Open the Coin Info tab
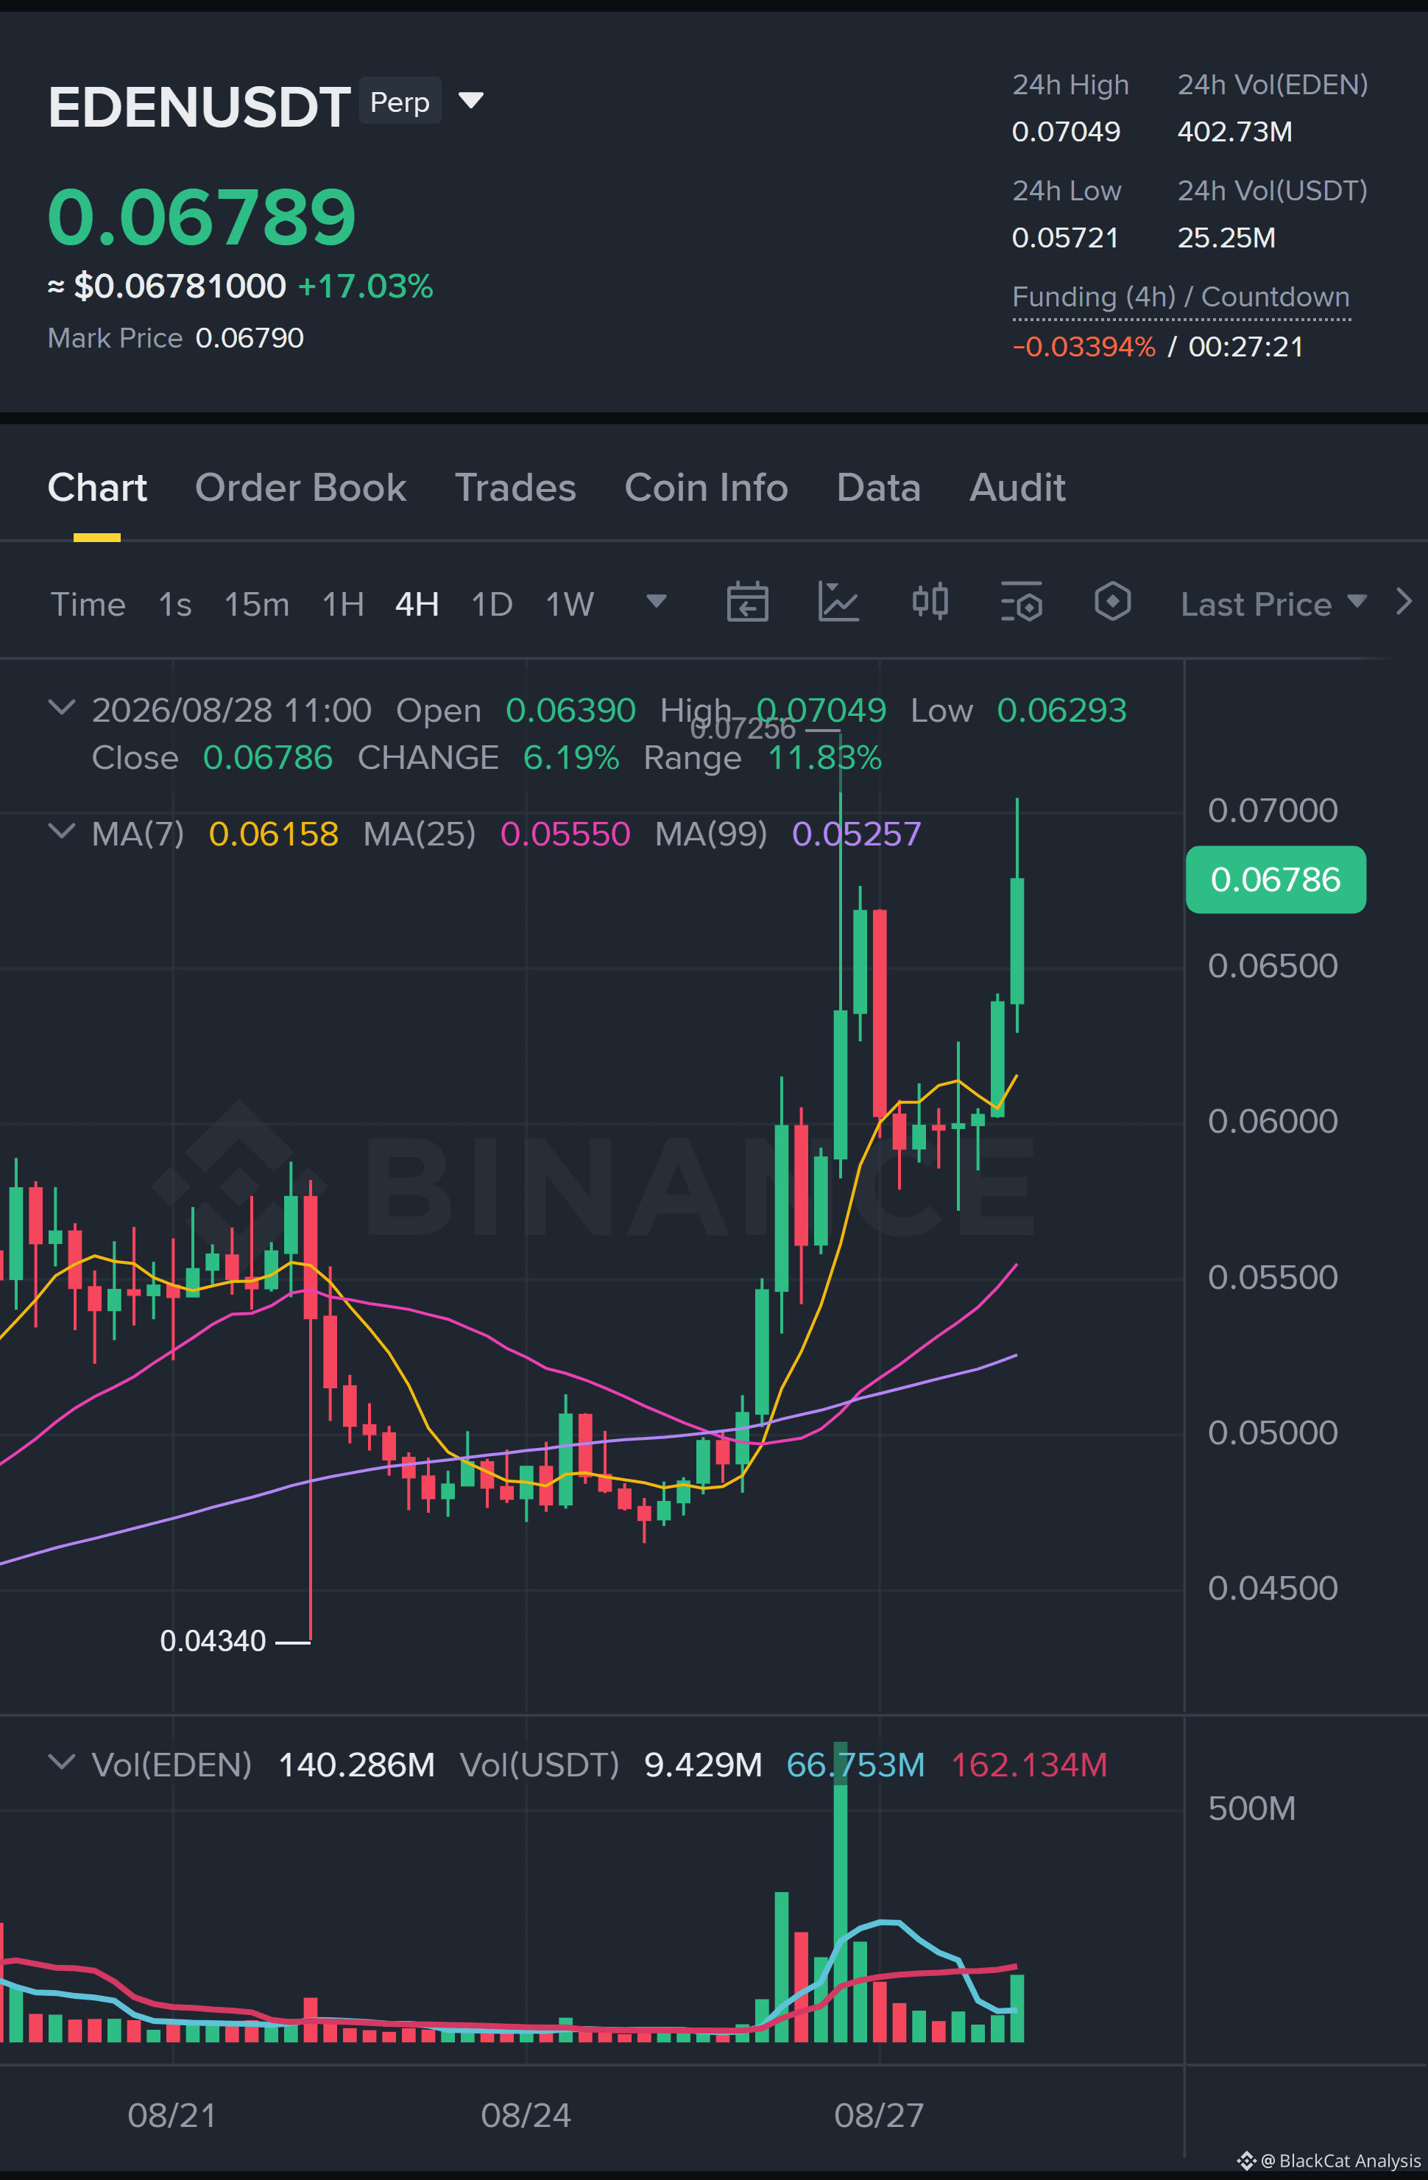 point(706,488)
